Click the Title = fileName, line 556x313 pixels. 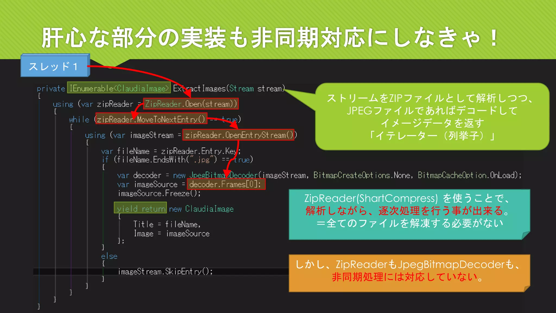pos(167,224)
